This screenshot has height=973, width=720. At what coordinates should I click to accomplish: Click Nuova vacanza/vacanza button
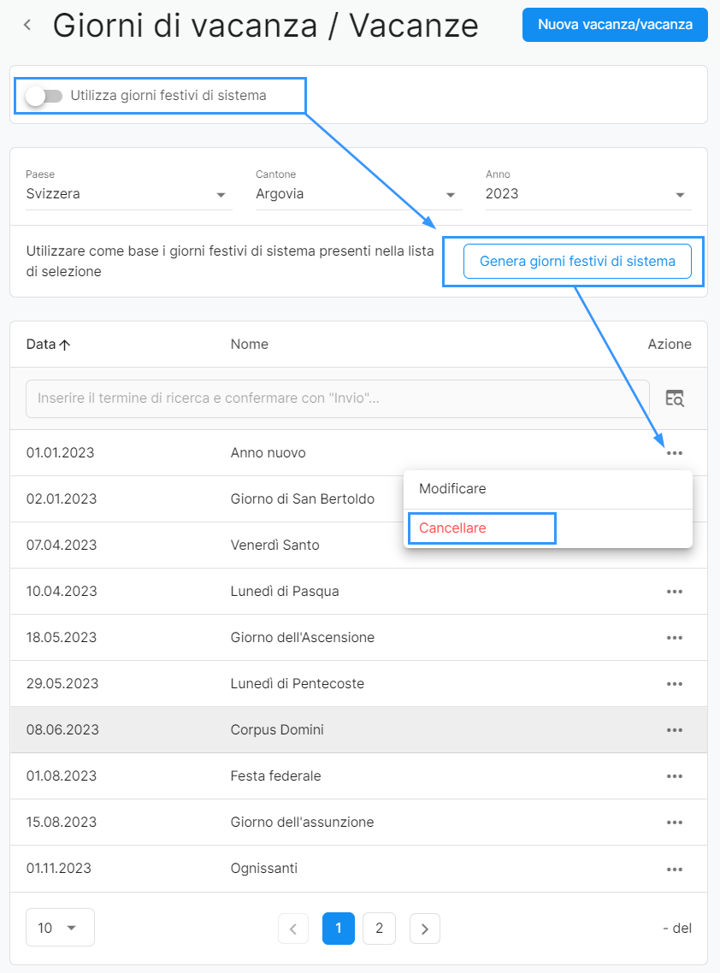click(x=615, y=25)
